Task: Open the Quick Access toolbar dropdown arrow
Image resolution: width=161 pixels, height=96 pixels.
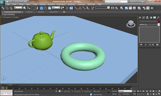Action: 28,2
